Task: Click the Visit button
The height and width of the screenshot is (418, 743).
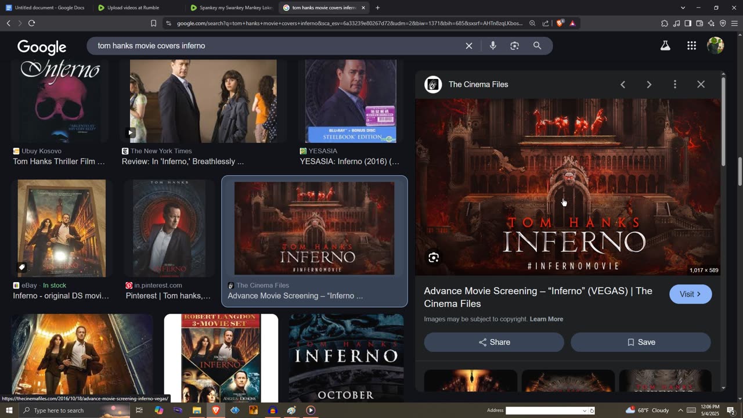Action: (690, 294)
